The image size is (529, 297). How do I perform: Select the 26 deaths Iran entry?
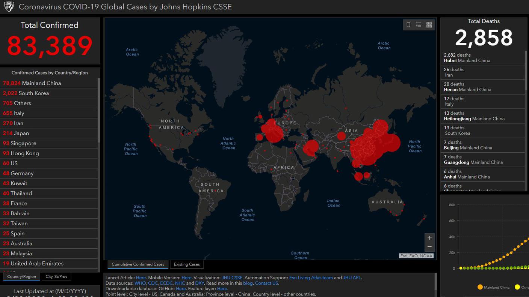[x=483, y=72]
